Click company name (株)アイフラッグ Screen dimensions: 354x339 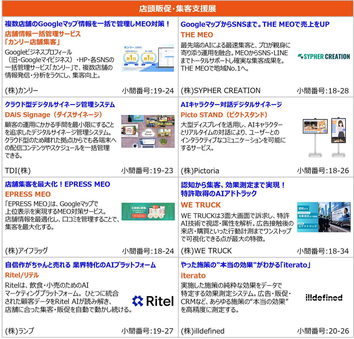[x=26, y=251]
